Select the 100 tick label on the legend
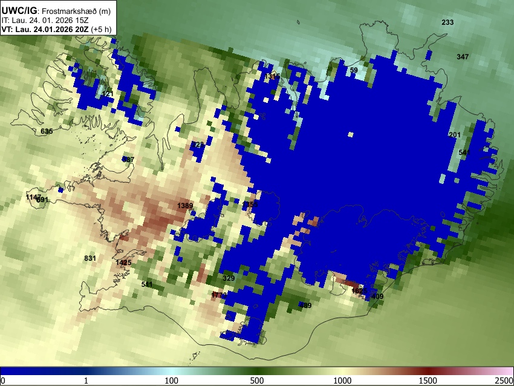 [171, 381]
